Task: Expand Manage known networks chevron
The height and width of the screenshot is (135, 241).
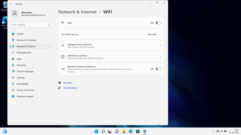Action: 160,46
